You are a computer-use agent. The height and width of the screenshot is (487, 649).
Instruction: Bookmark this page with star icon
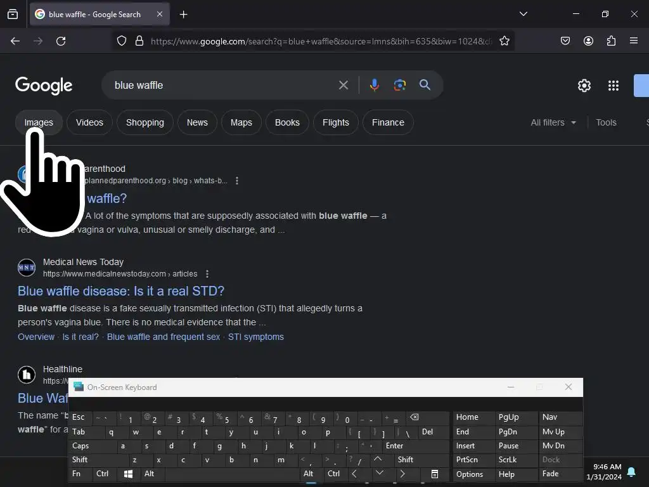[x=504, y=41]
